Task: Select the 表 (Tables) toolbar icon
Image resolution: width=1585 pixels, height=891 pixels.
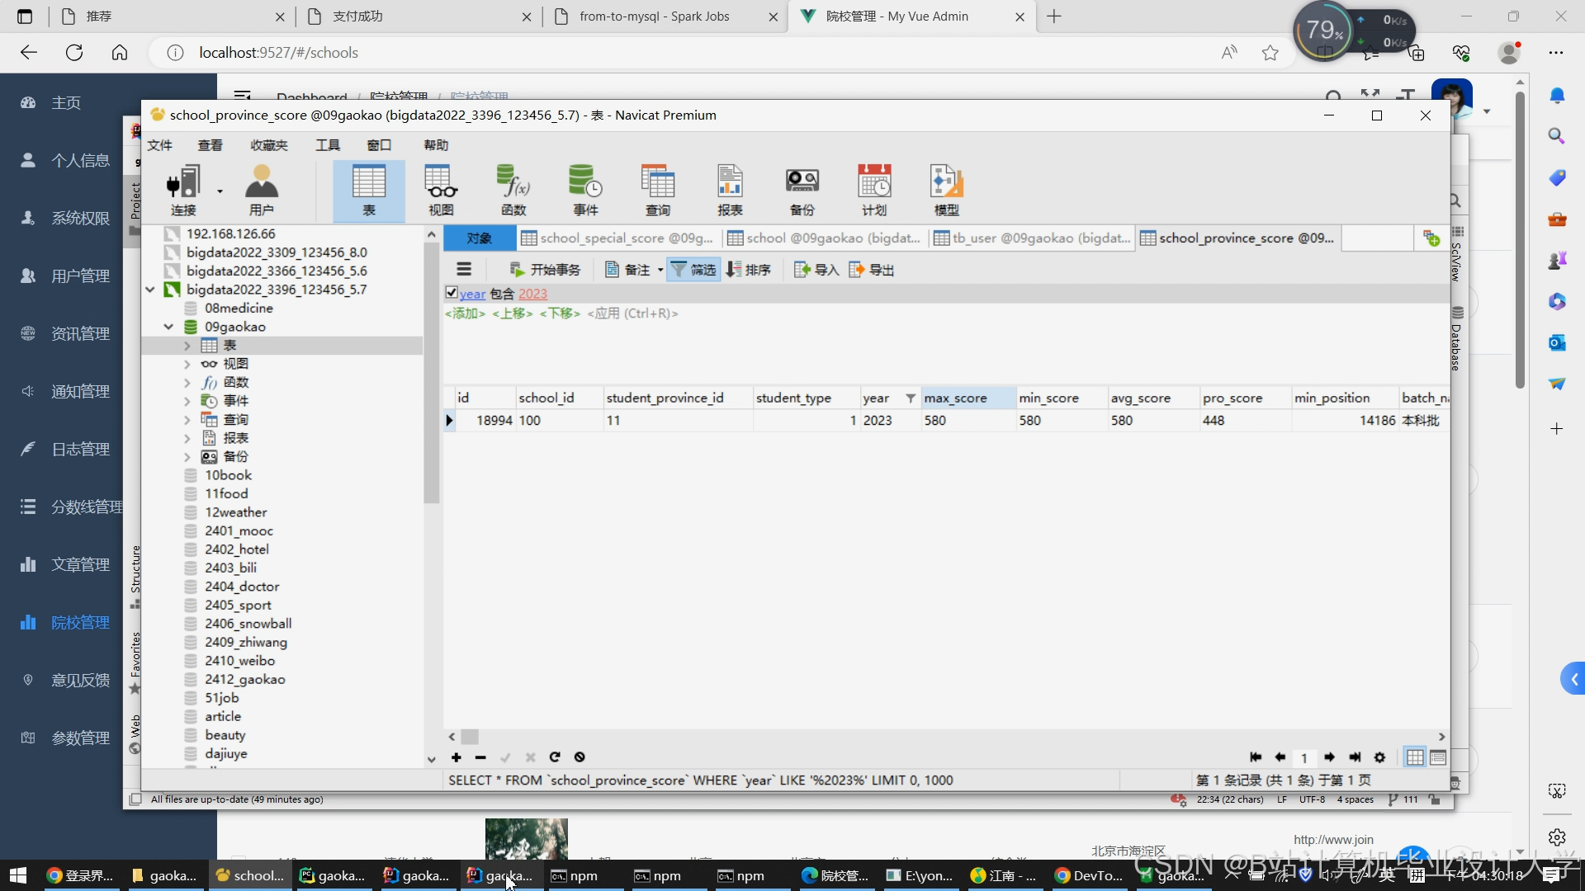Action: click(369, 188)
